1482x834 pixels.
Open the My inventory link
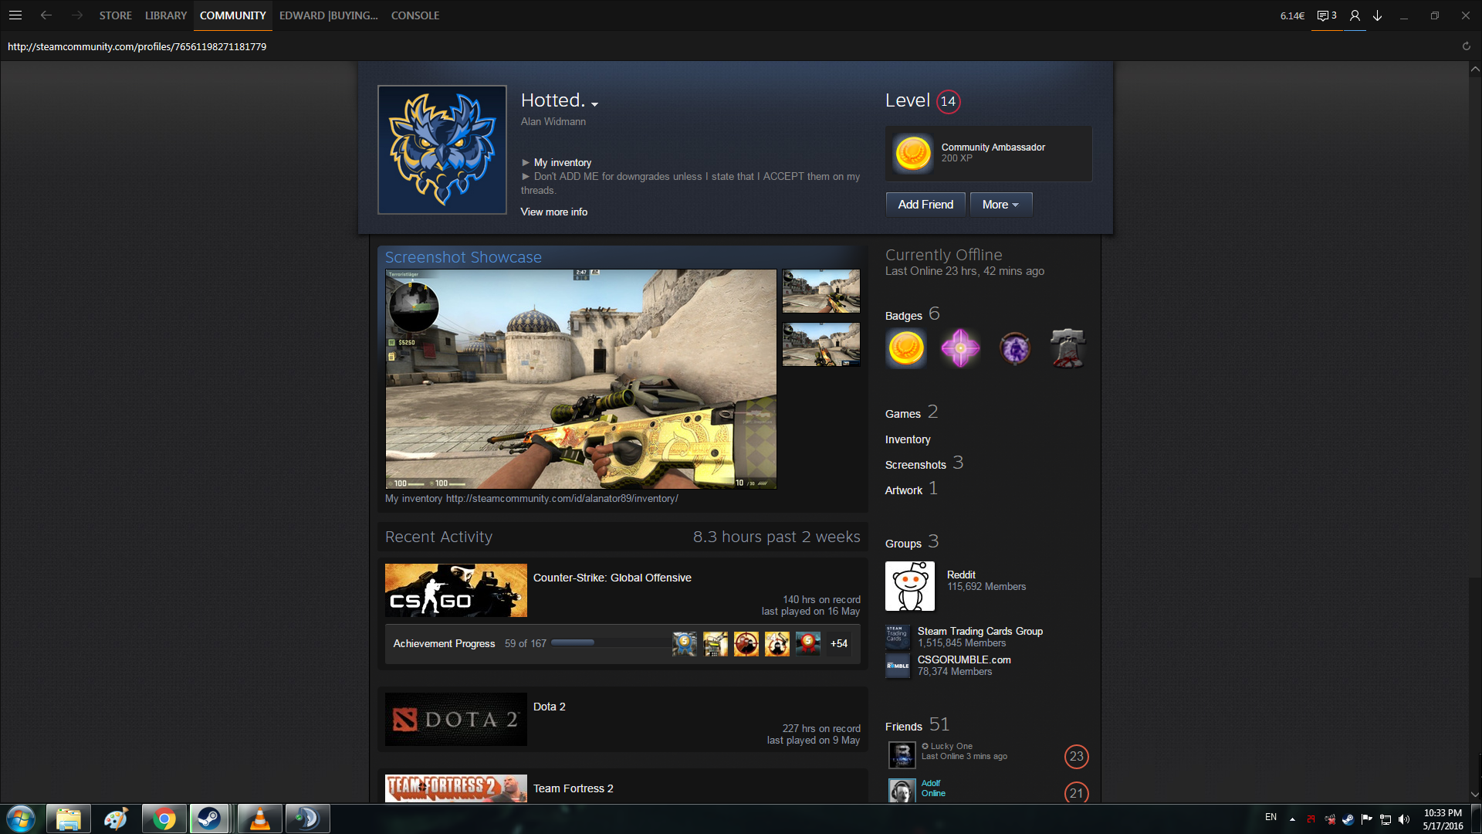(x=562, y=162)
